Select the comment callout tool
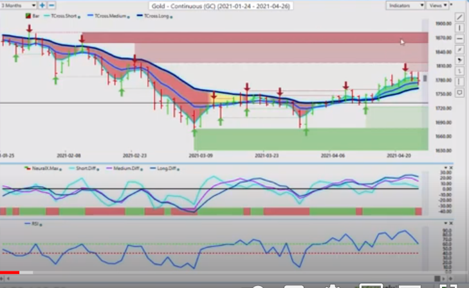469x288 pixels. pyautogui.click(x=459, y=93)
